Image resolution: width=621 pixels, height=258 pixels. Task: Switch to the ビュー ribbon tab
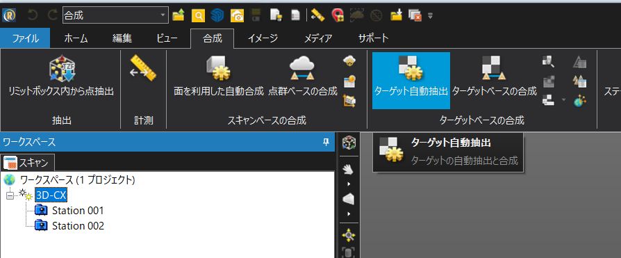167,38
